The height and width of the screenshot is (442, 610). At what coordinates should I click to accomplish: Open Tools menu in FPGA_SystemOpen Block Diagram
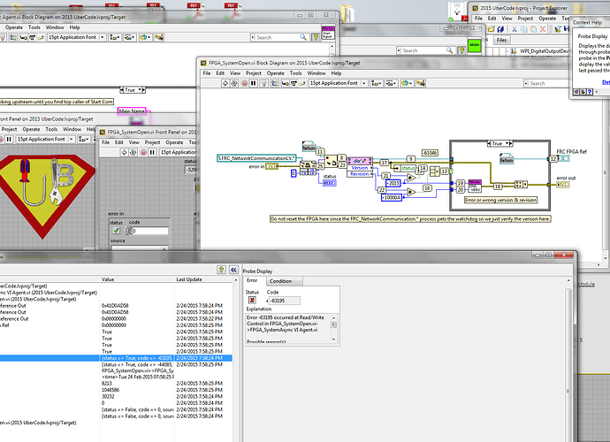coord(295,73)
